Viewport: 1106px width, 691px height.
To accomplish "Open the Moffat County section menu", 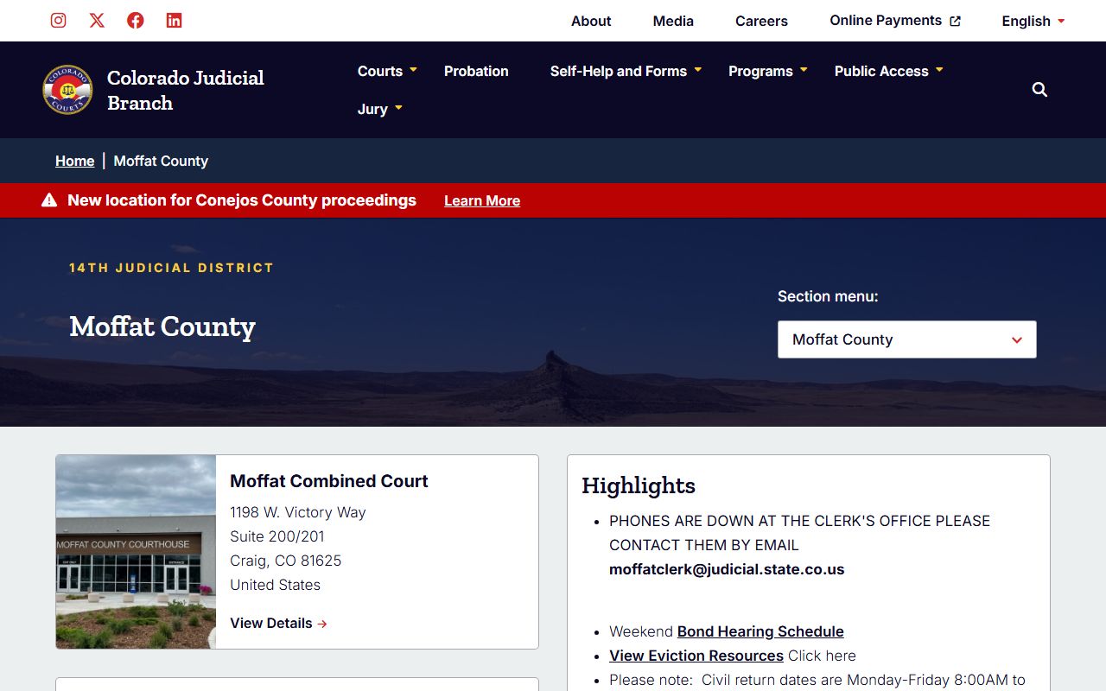I will 906,339.
